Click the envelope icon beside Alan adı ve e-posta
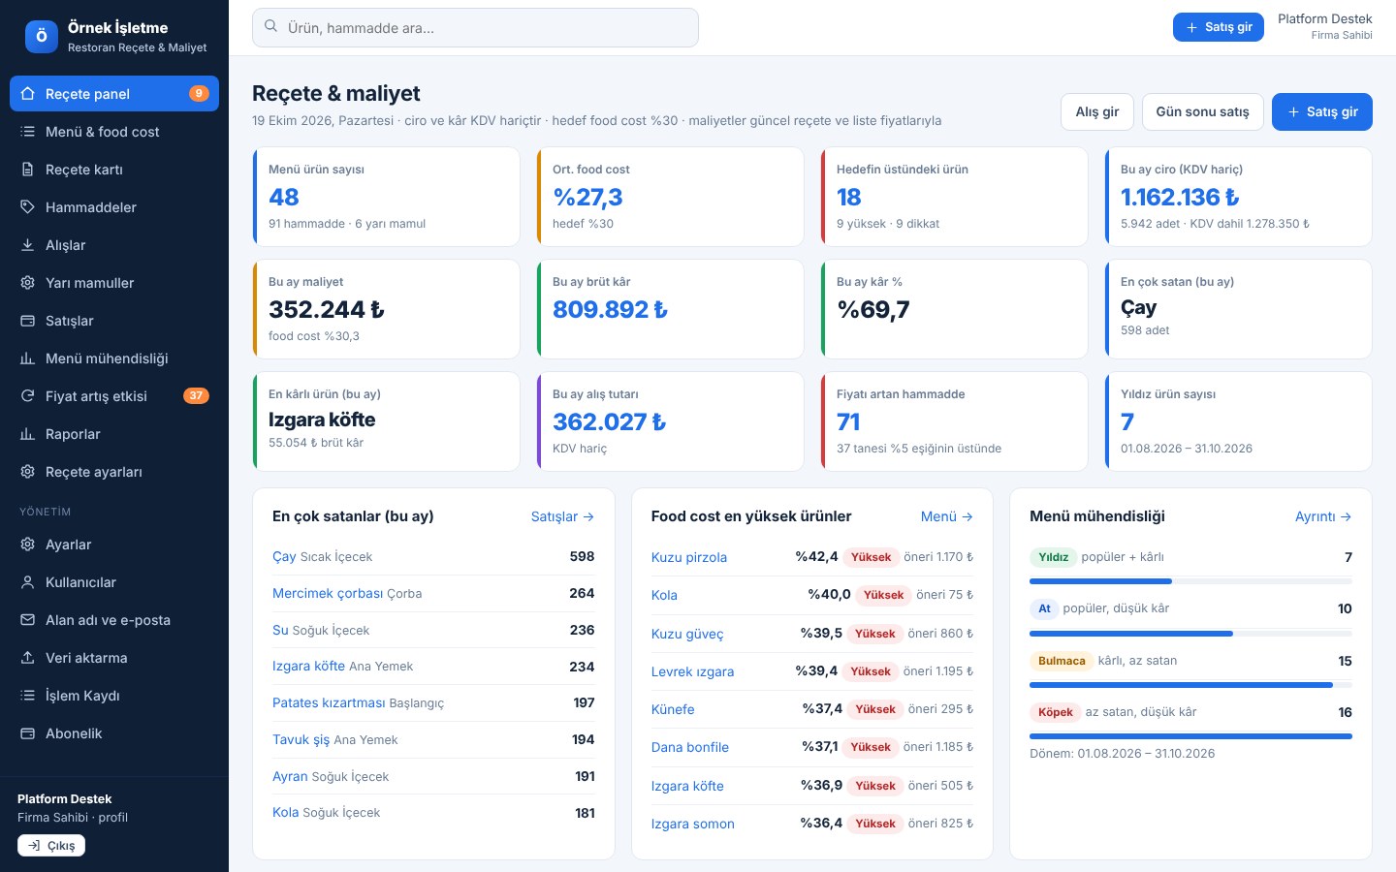The width and height of the screenshot is (1396, 872). 27,620
